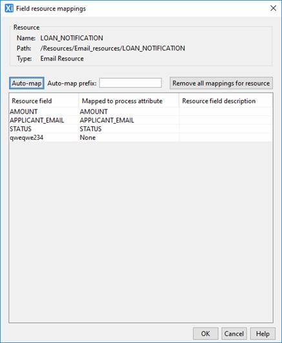282x343 pixels.
Task: Select the Mapped to process attribute header
Action: point(129,101)
